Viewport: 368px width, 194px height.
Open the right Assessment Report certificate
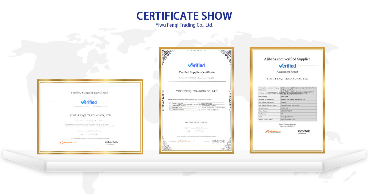[287, 100]
